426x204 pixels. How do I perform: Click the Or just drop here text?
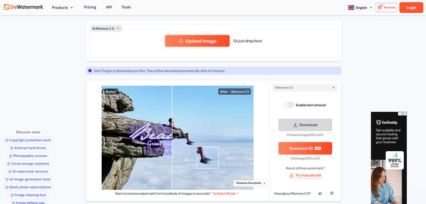248,41
